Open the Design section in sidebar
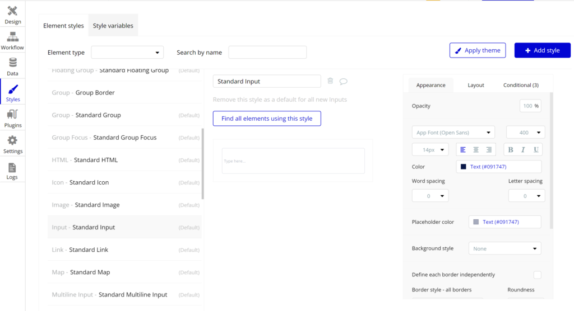 (12, 15)
